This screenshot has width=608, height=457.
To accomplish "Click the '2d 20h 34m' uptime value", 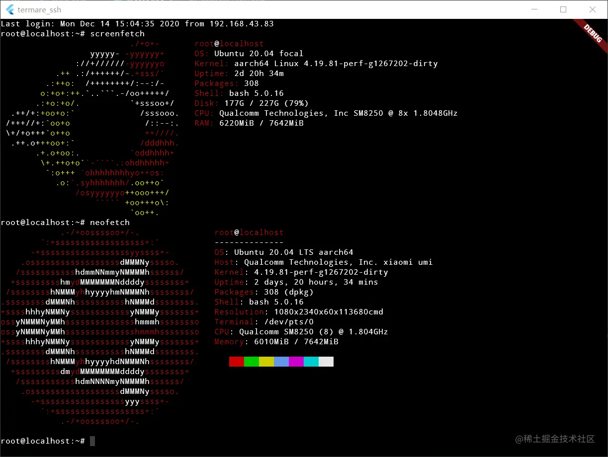I will point(259,74).
